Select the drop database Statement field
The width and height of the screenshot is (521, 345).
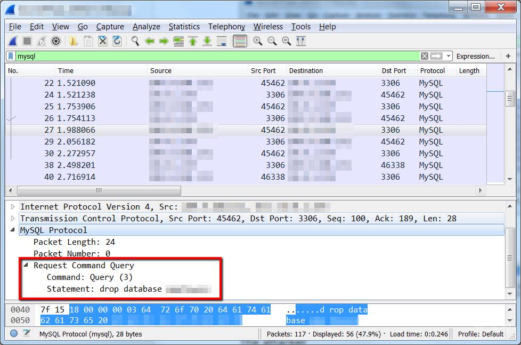(129, 289)
